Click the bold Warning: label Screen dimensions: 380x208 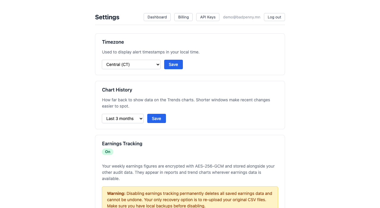116,193
